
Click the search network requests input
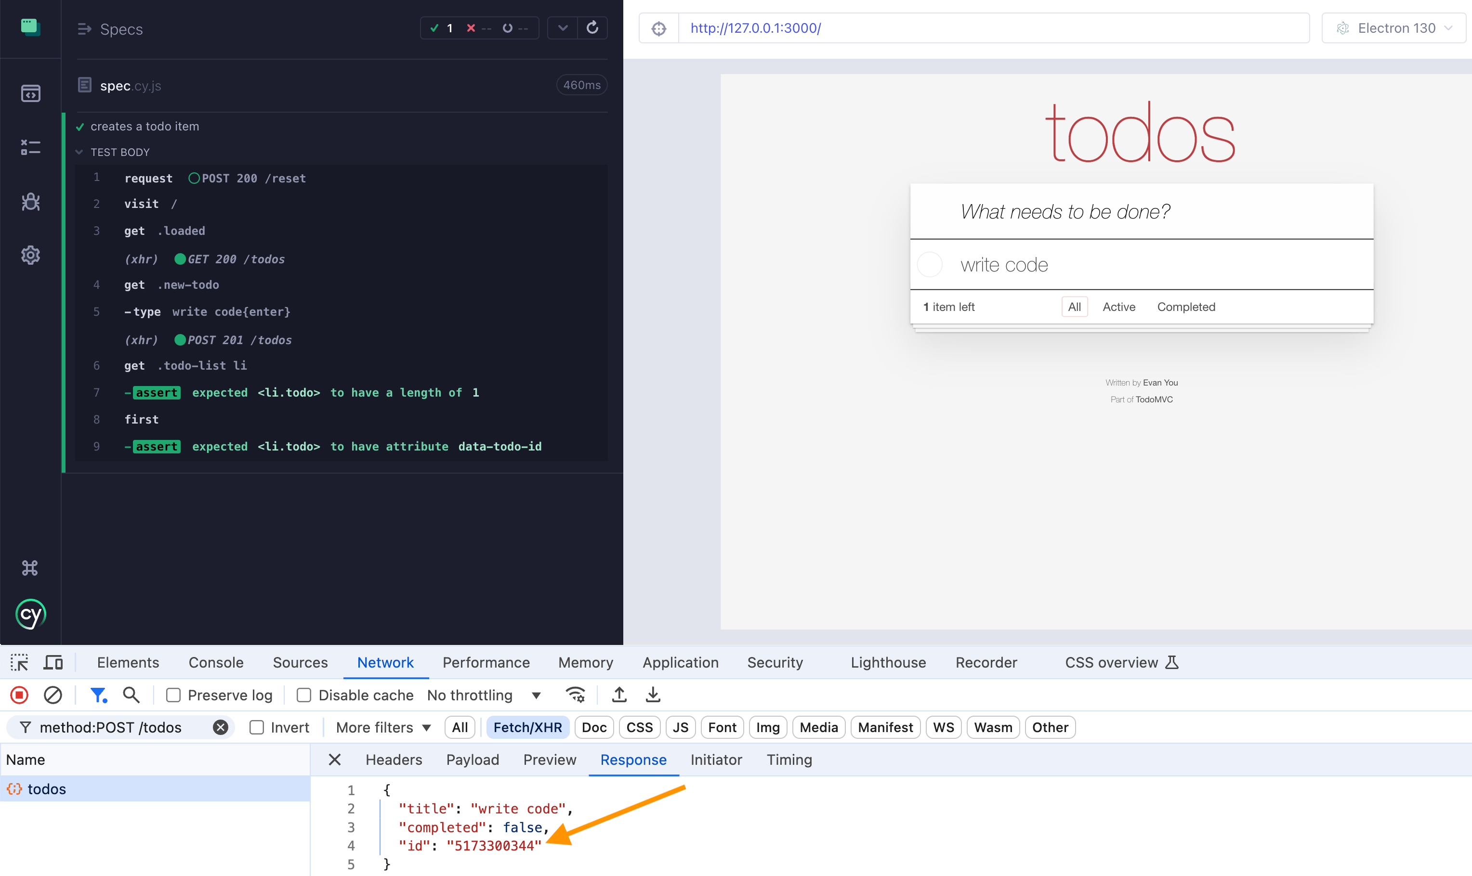click(x=131, y=695)
